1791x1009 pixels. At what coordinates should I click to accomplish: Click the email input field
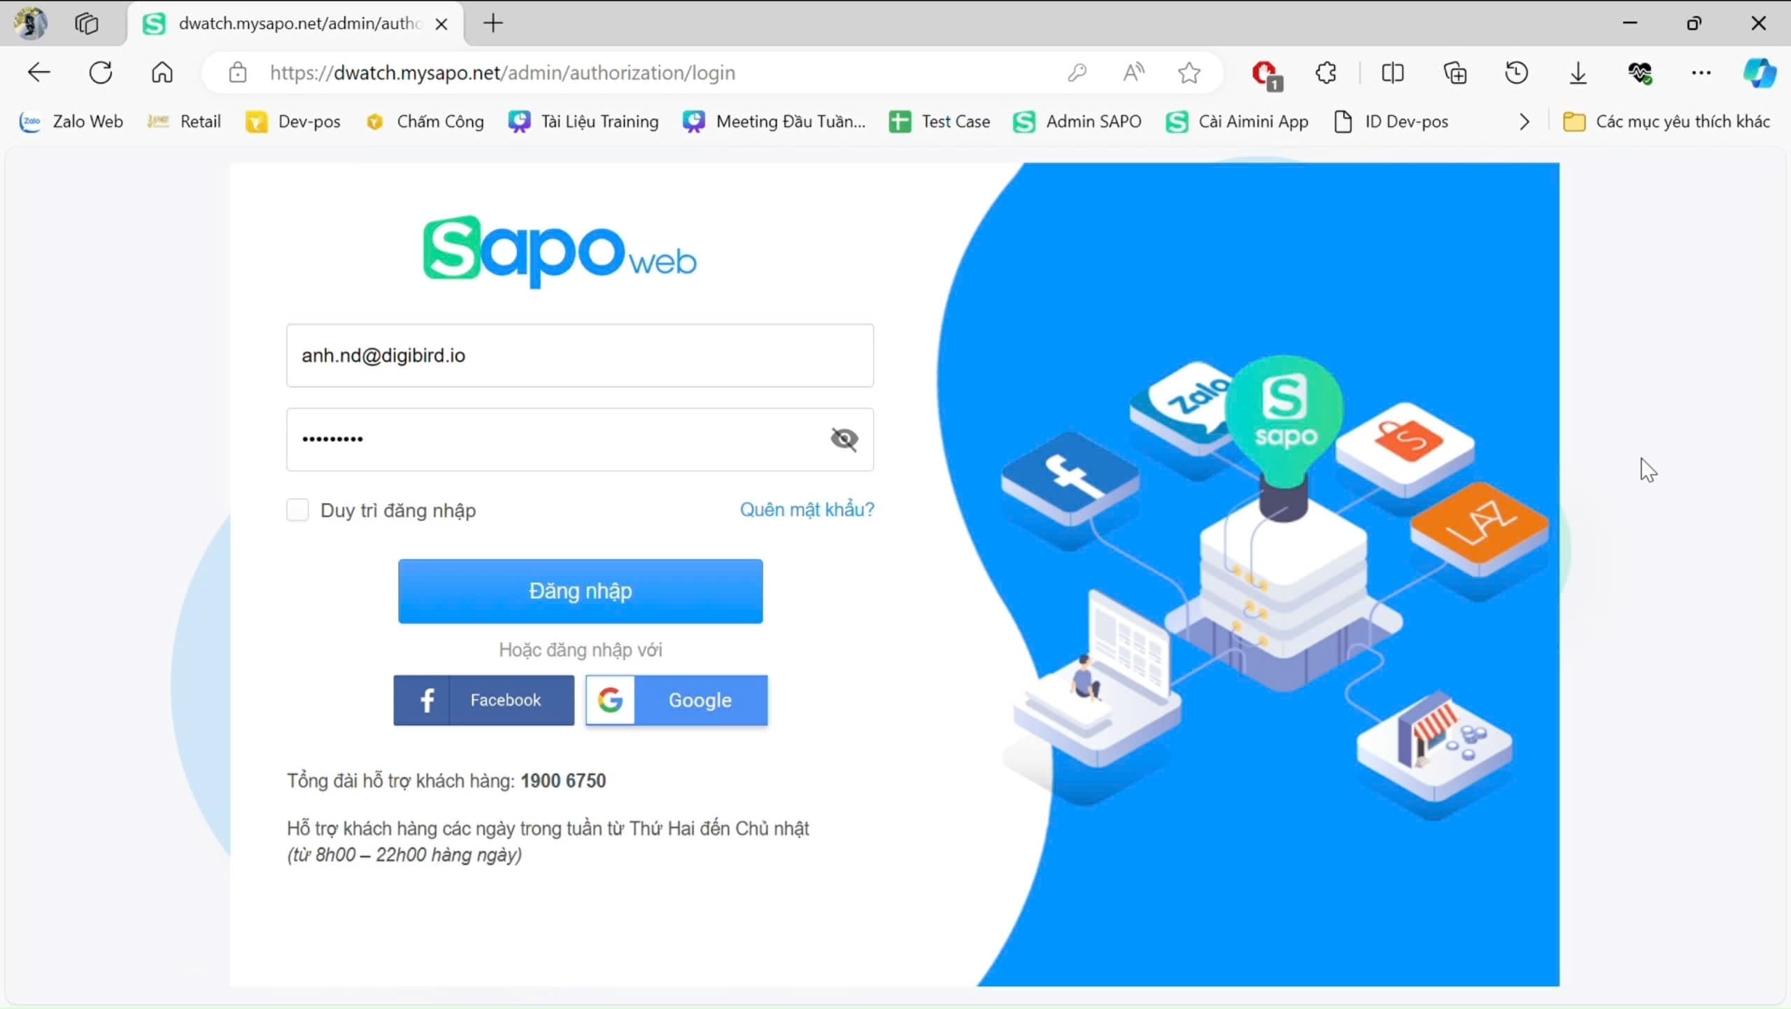coord(579,355)
